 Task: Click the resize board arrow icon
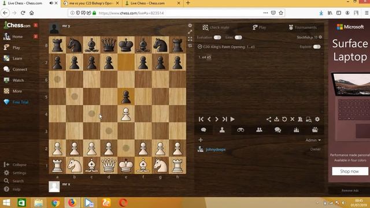[190, 32]
